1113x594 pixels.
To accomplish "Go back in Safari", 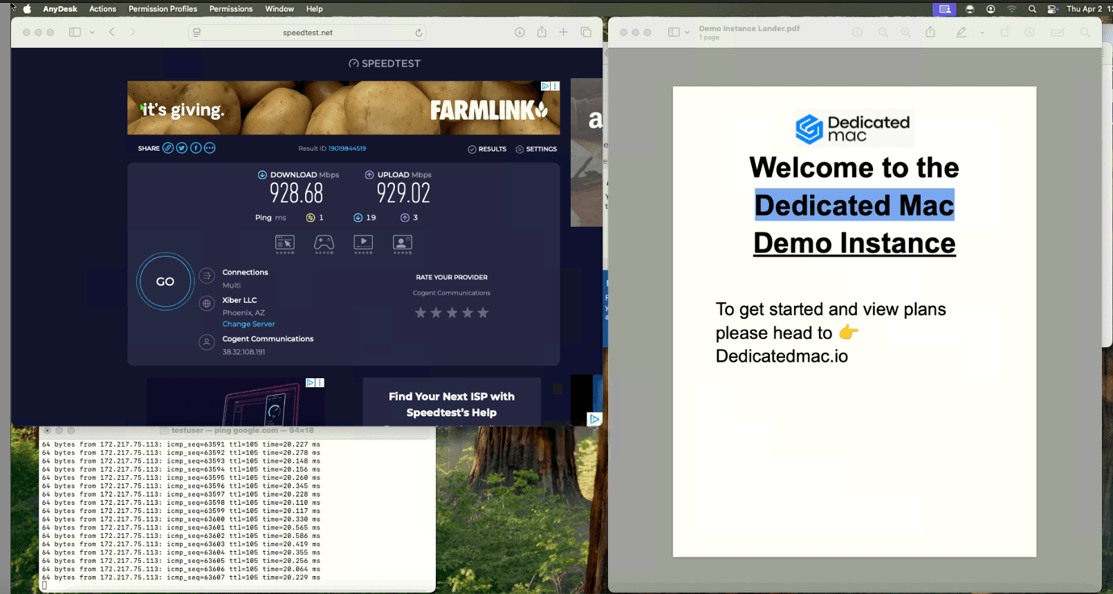I will [111, 33].
